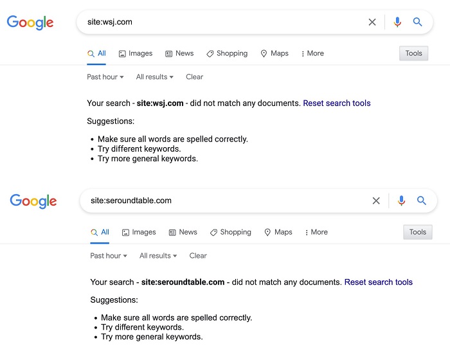The width and height of the screenshot is (450, 349).
Task: Submit the site:seroundtable.com search with magnifier icon
Action: click(421, 201)
